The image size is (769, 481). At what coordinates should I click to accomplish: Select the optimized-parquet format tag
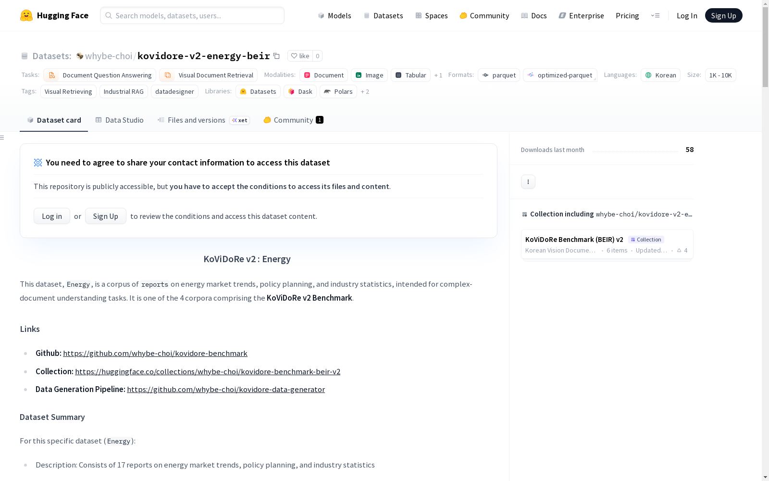560,75
